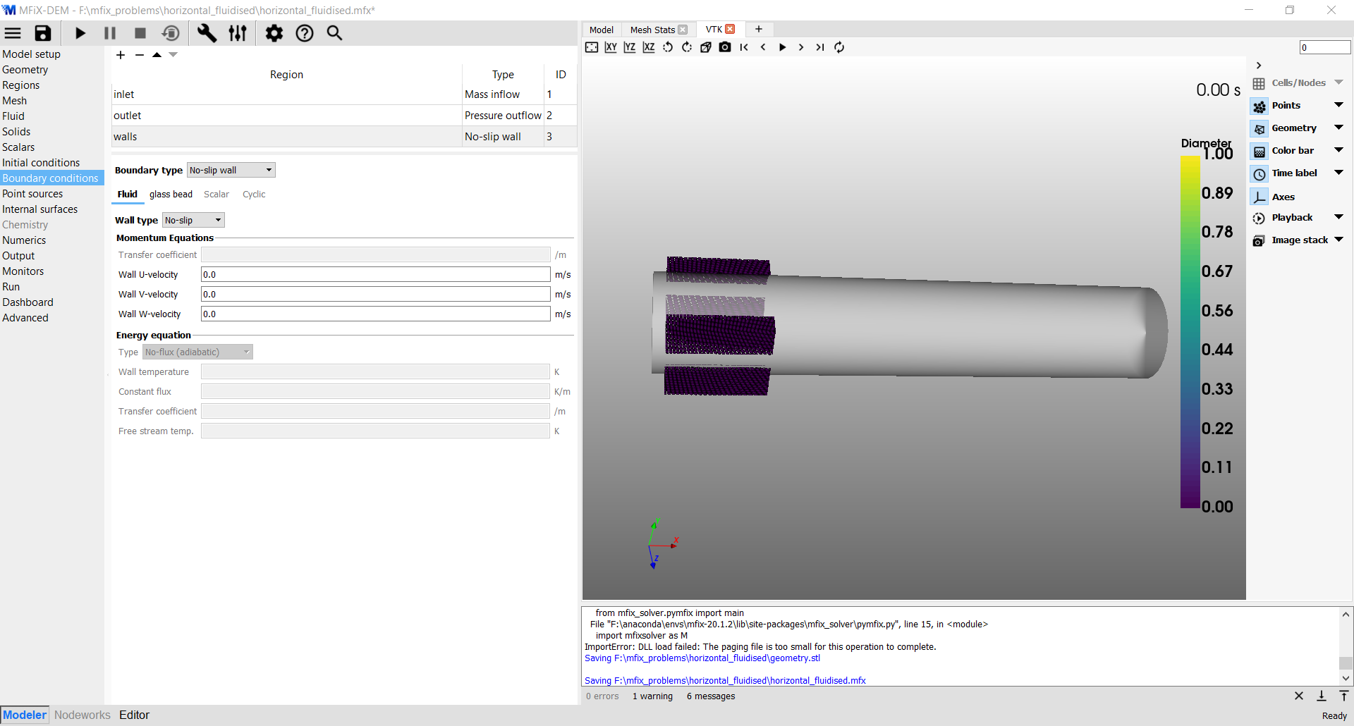1354x726 pixels.
Task: Click the Wall U-velocity input field
Action: click(x=375, y=275)
